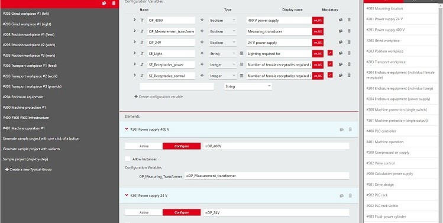Click the move handle next to OP_Measurement_transformer
This screenshot has width=443, height=223.
coord(202,31)
